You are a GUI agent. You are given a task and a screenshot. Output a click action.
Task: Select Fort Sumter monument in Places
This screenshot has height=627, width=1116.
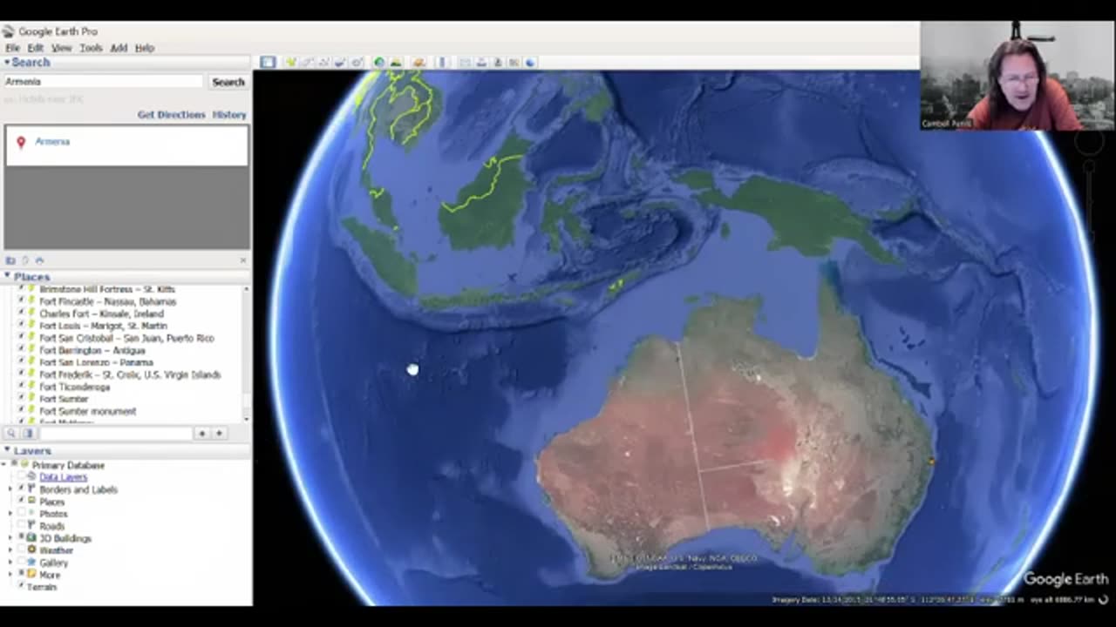88,411
